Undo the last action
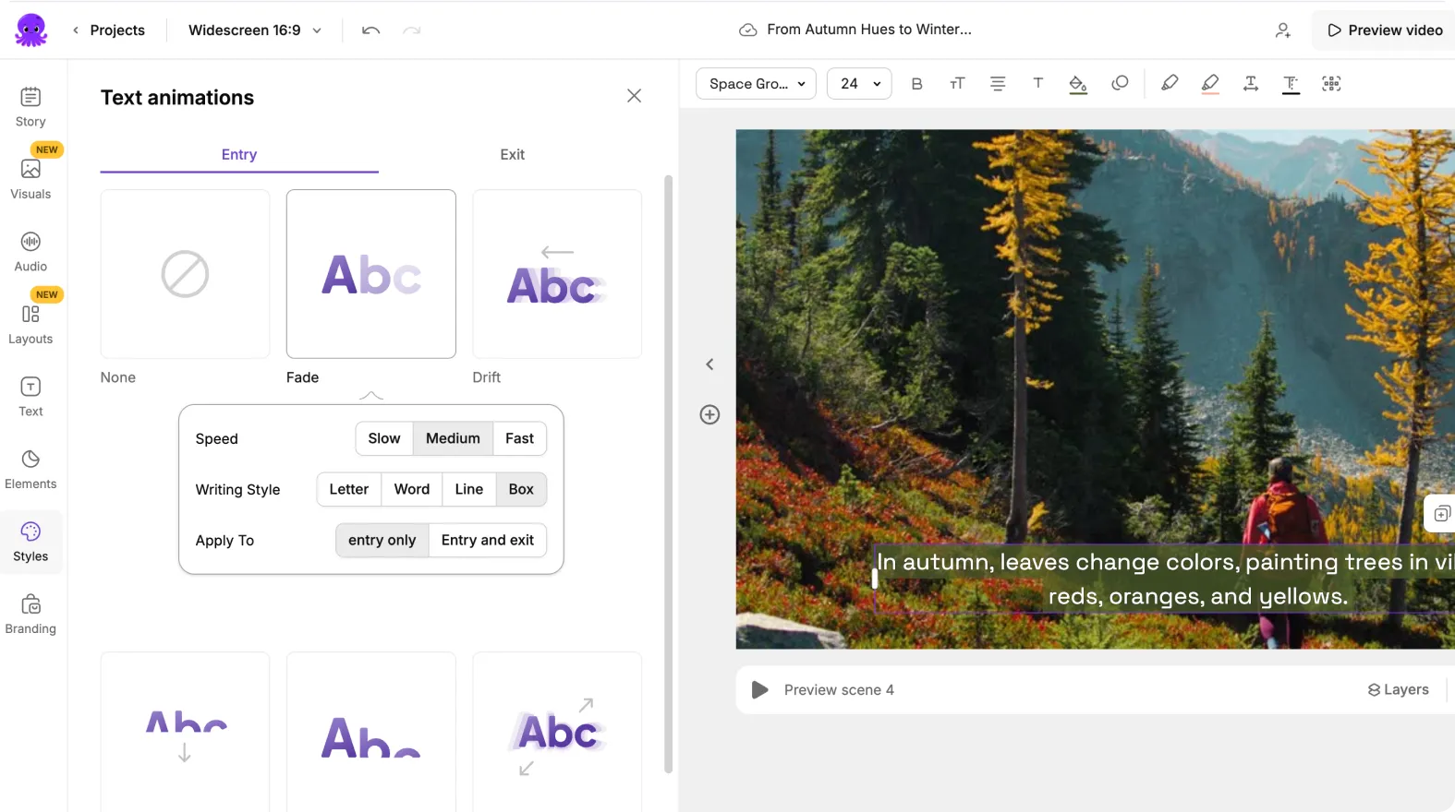The height and width of the screenshot is (812, 1455). click(x=371, y=30)
